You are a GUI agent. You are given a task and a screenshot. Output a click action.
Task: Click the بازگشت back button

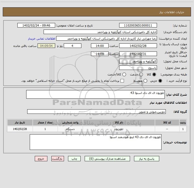[x=58, y=159]
